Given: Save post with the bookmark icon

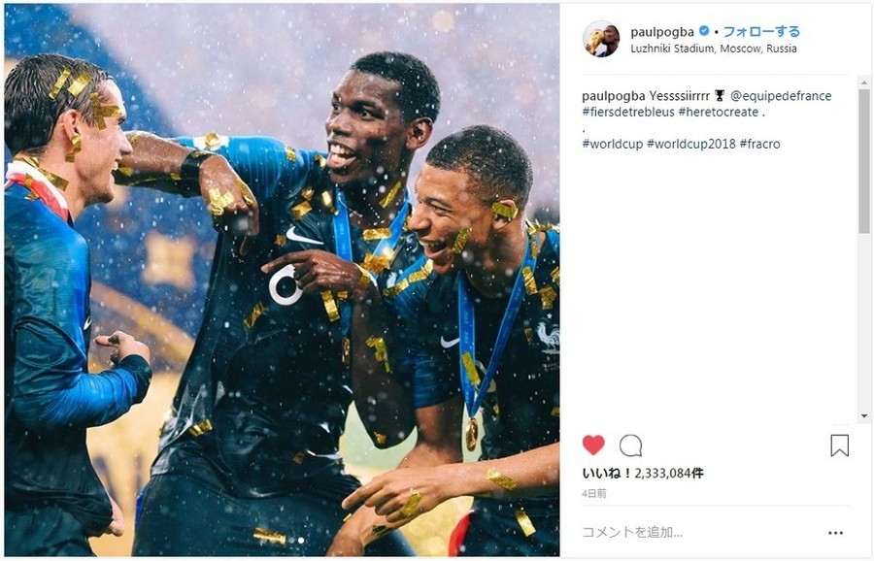Looking at the screenshot, I should 839,445.
